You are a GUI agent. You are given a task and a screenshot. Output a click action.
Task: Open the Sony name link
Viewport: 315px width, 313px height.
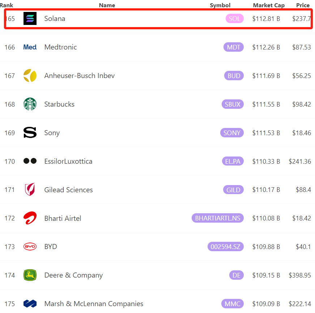[52, 133]
